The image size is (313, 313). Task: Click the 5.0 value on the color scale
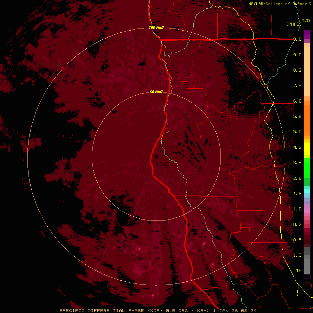pos(297,132)
